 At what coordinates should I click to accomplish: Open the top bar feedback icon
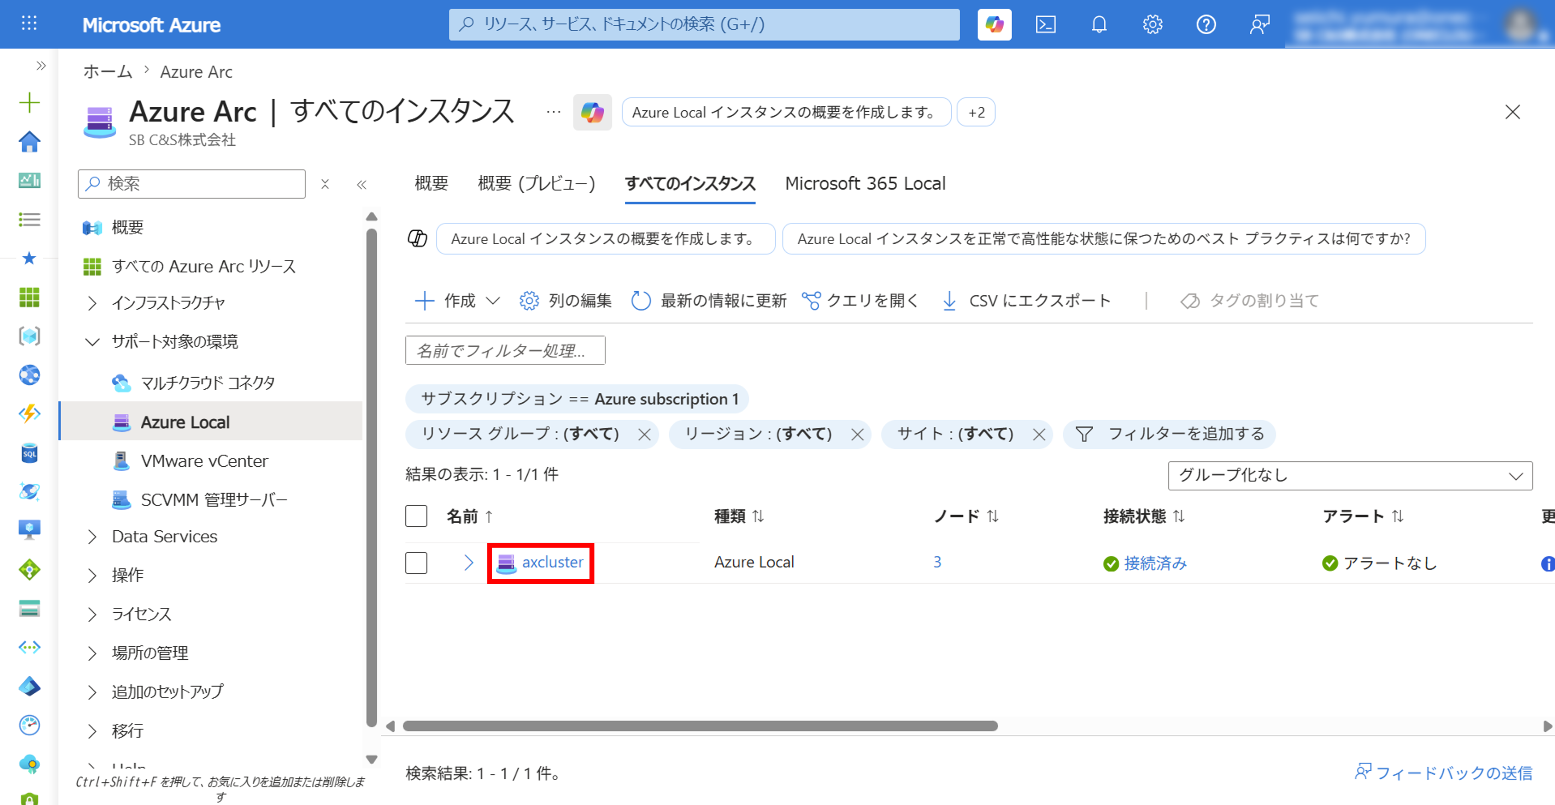pyautogui.click(x=1260, y=24)
